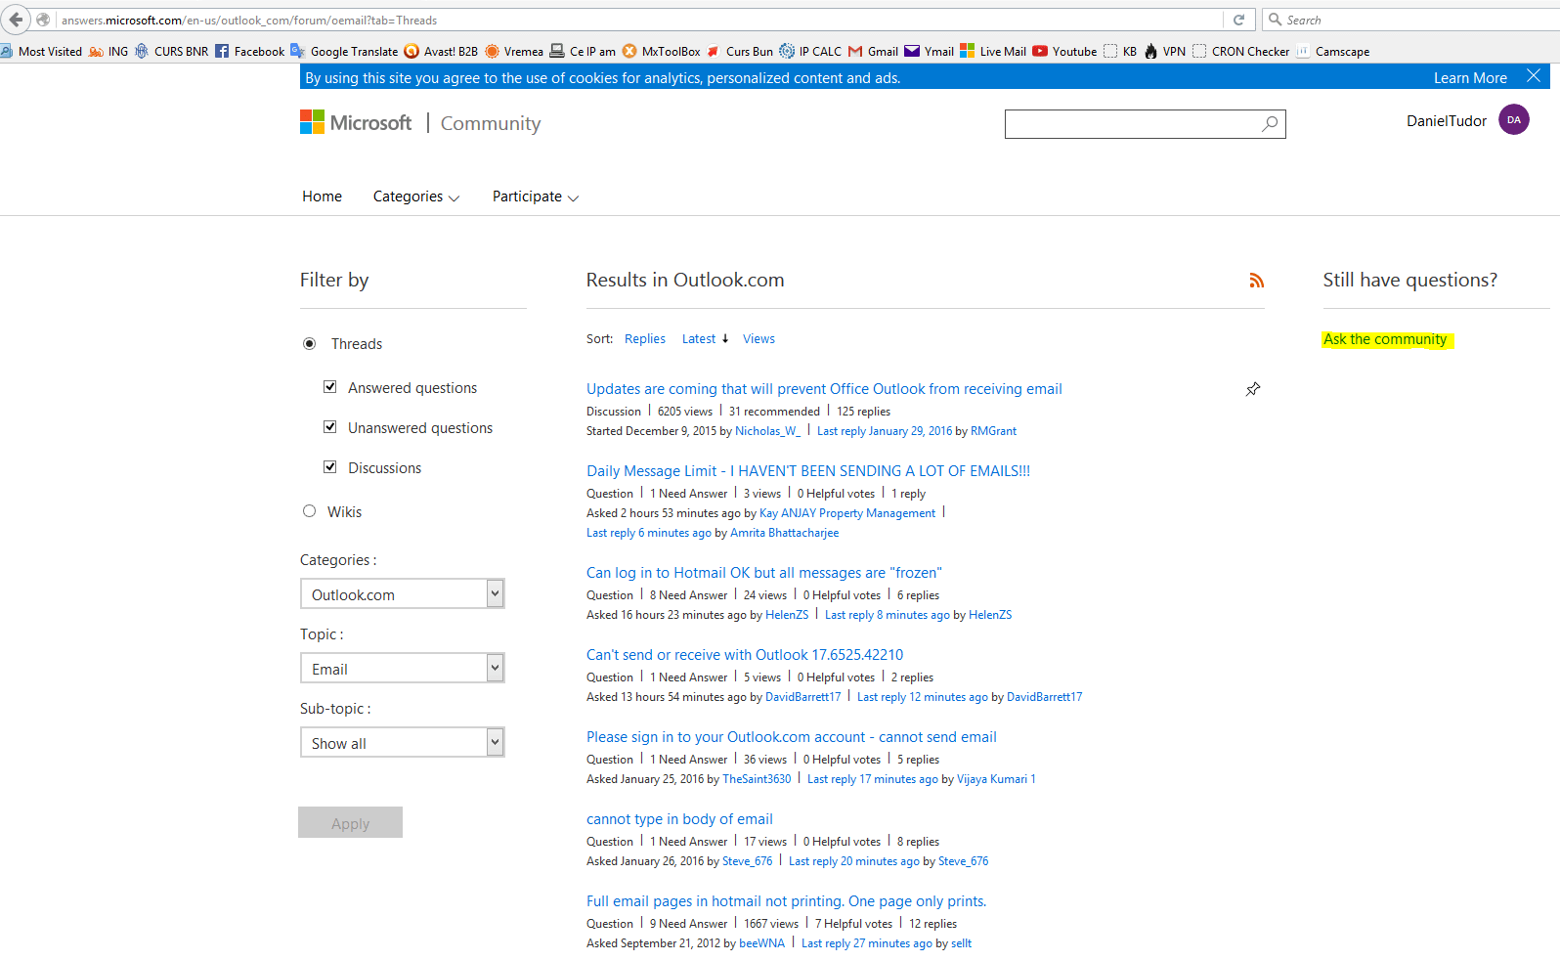
Task: Uncheck the Discussions checkbox
Action: 330,467
